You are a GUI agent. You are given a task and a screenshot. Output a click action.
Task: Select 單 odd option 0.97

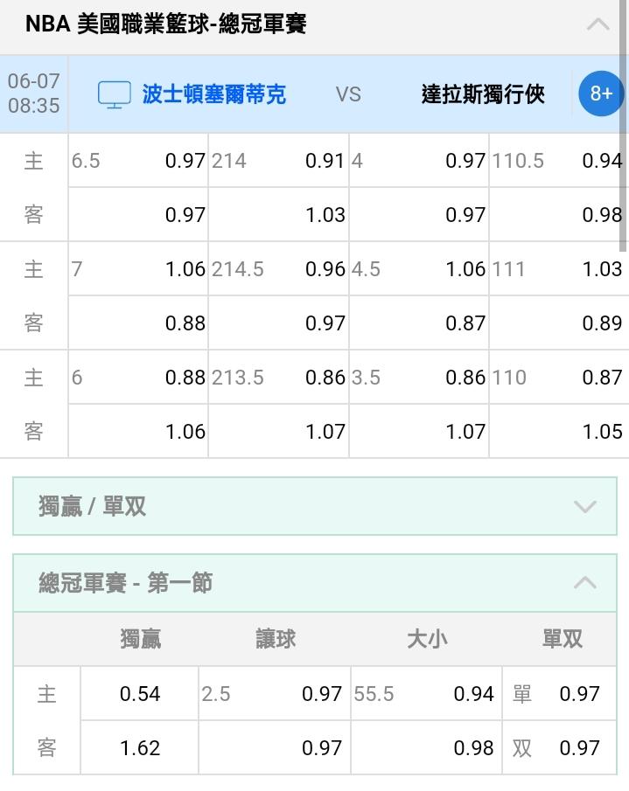(559, 694)
